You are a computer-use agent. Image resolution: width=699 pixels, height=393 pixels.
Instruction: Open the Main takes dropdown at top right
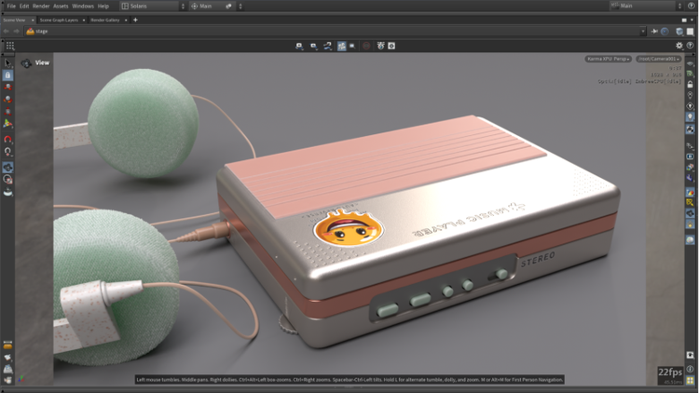646,6
